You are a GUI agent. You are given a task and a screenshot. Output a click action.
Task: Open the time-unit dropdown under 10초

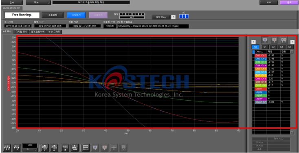coord(30,150)
